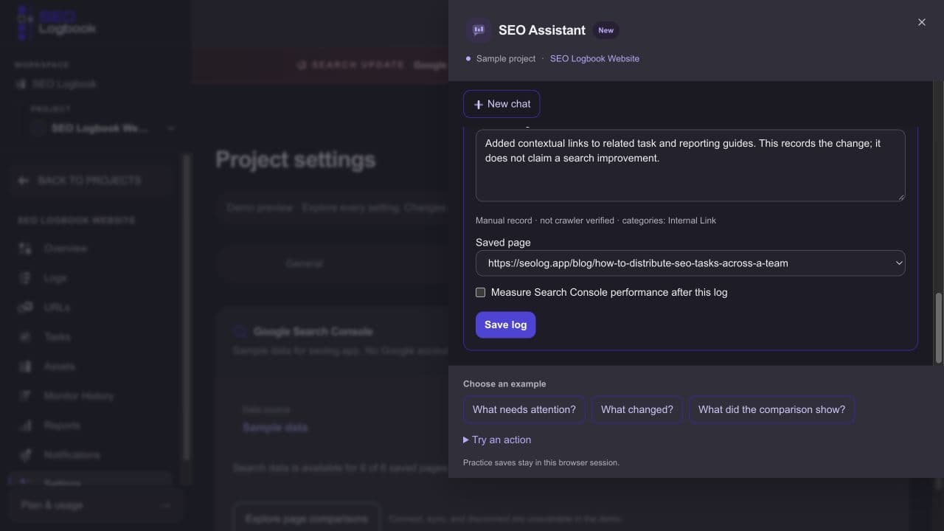Viewport: 944px width, 531px height.
Task: Click BACK TO PROJECTS in background sidebar
Action: pyautogui.click(x=88, y=181)
